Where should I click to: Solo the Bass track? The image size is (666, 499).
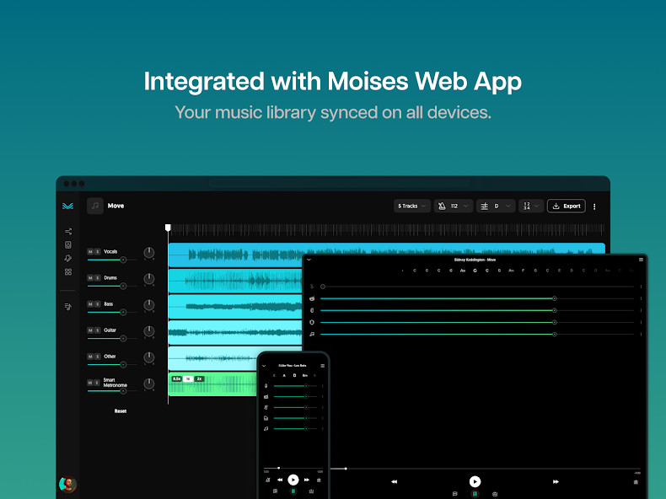(x=97, y=304)
